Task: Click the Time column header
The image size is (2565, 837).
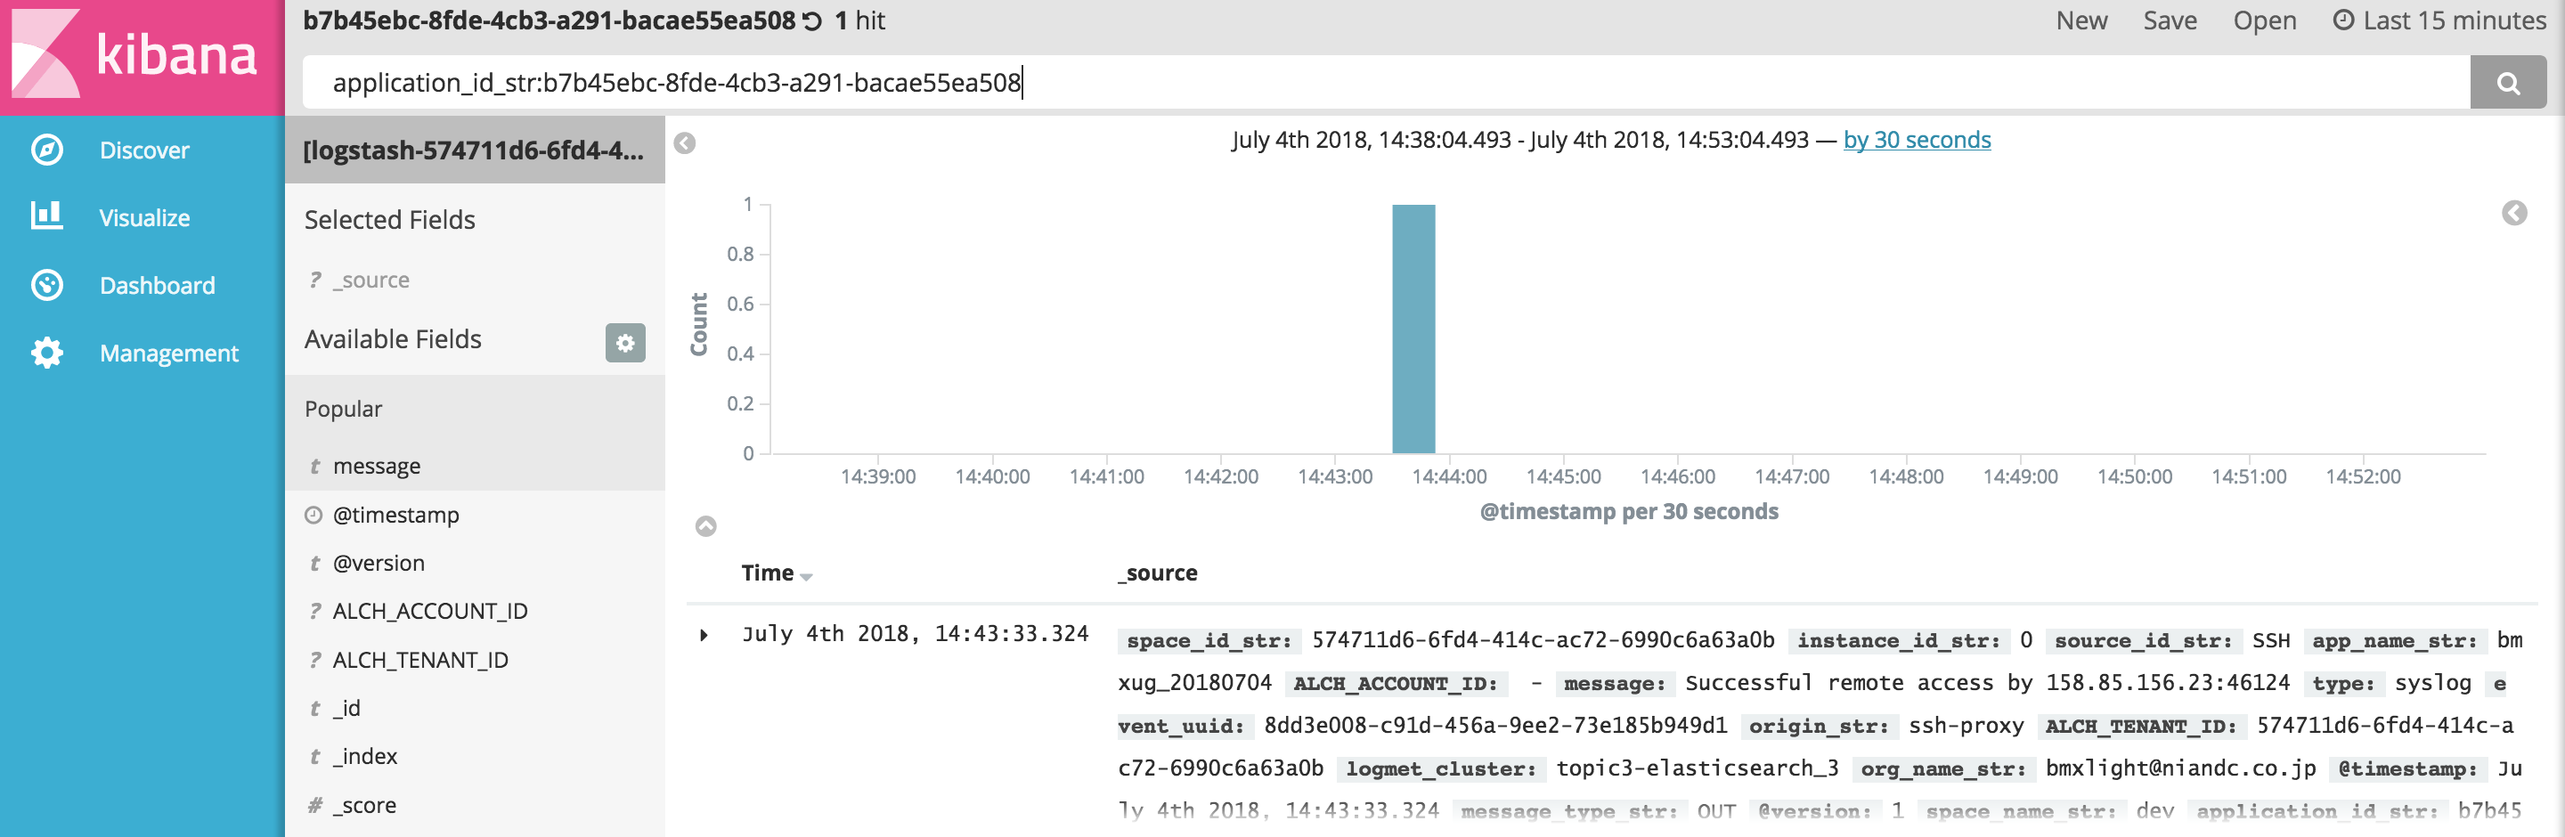Action: 768,573
